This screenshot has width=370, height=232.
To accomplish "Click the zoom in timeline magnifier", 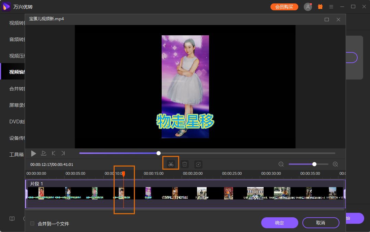I will tap(335, 164).
